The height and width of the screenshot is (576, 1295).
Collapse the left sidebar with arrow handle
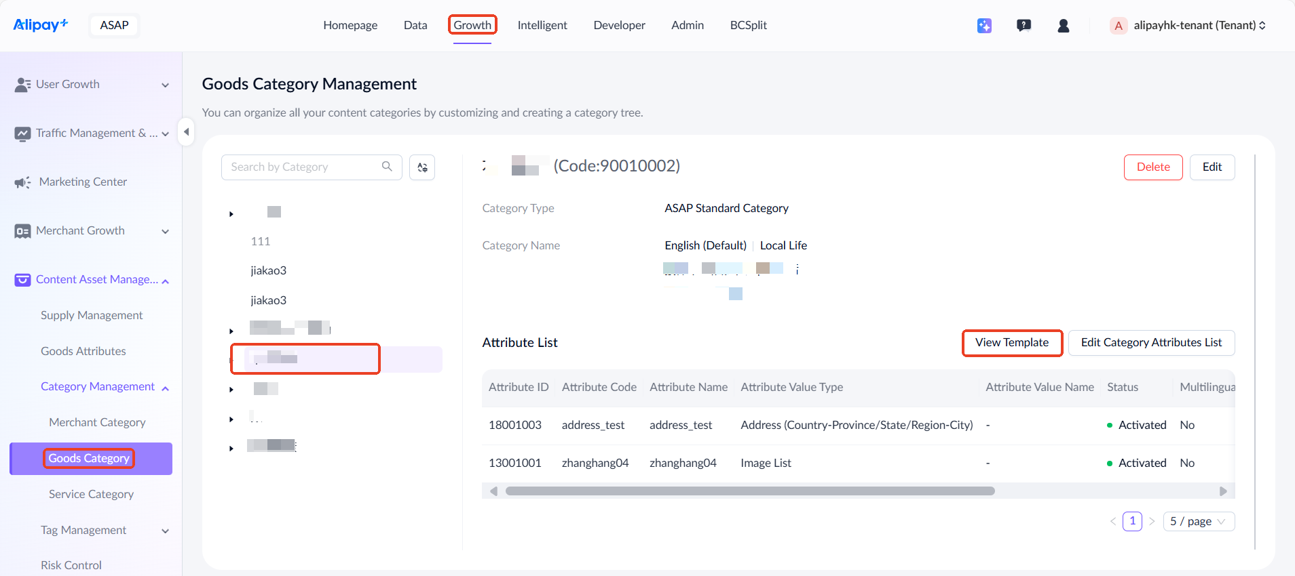click(186, 131)
